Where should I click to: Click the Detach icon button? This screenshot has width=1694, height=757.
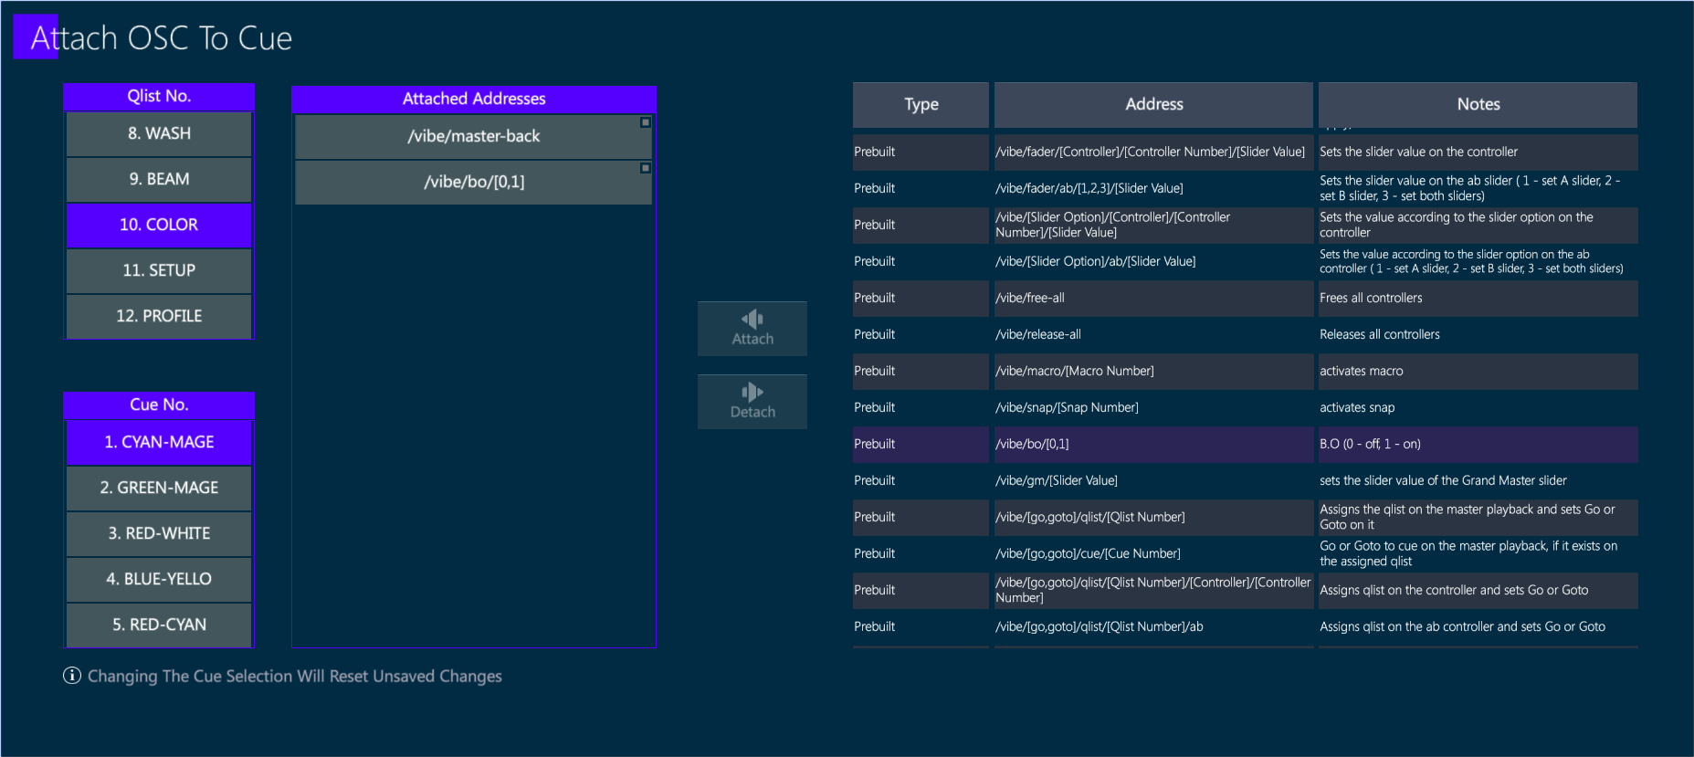(752, 401)
